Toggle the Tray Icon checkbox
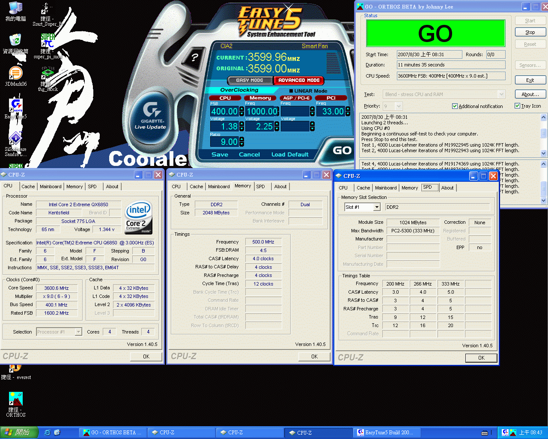548x439 pixels. click(517, 106)
